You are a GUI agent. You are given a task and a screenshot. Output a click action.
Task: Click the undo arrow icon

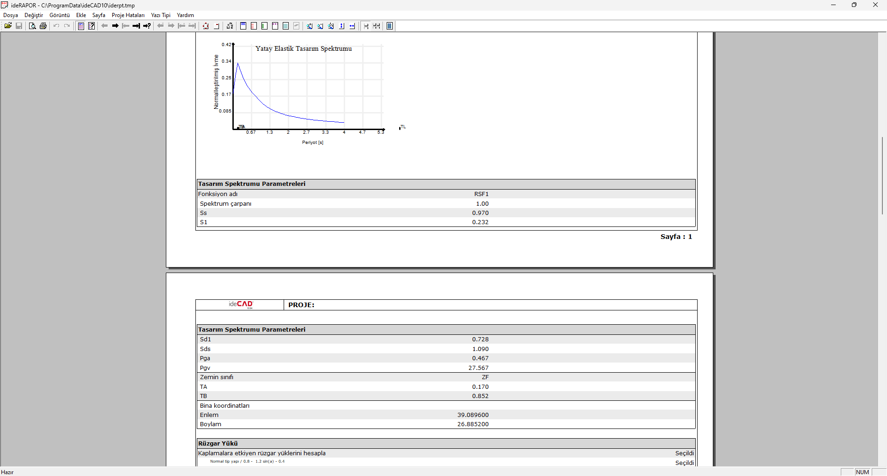(x=56, y=26)
